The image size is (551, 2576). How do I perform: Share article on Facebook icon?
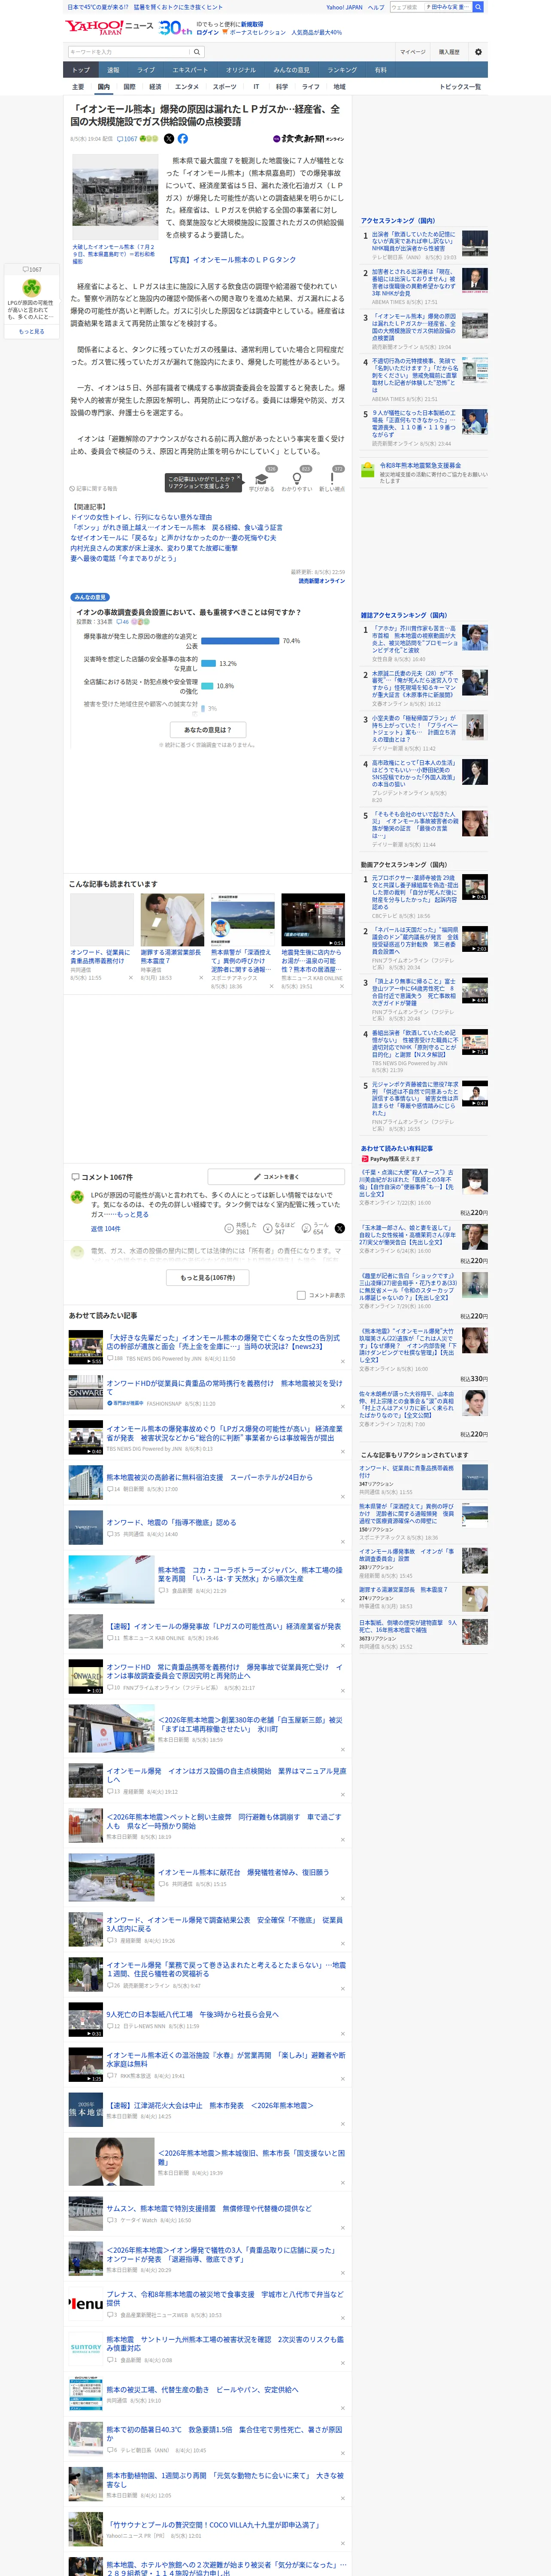click(183, 139)
